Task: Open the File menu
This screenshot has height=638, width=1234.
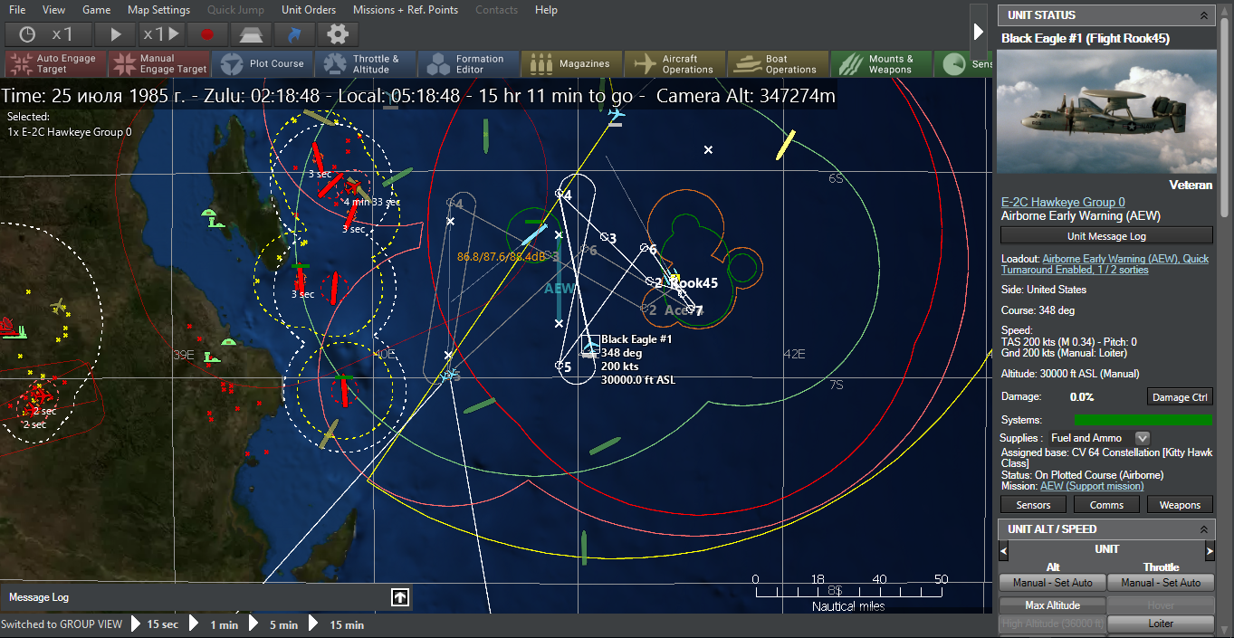Action: click(17, 10)
